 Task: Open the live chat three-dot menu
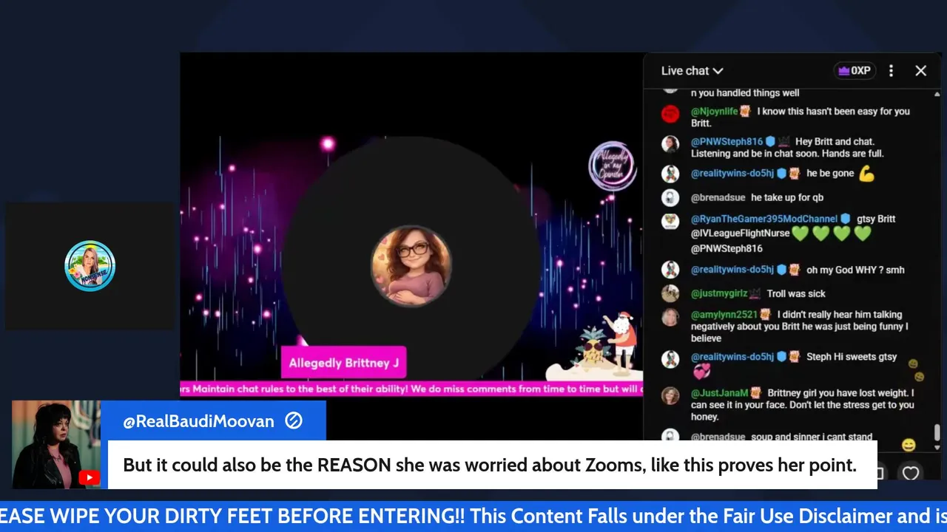tap(891, 71)
